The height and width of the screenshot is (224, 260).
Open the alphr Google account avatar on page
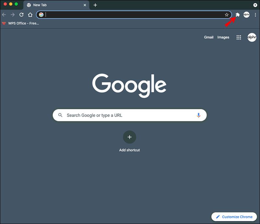(252, 37)
